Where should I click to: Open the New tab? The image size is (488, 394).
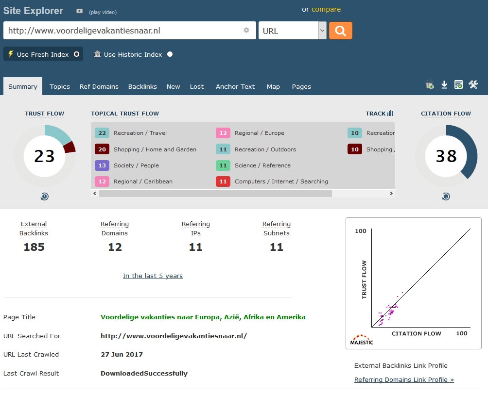click(174, 86)
